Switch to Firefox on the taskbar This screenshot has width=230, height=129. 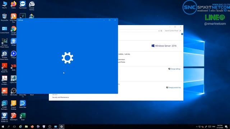tap(32, 126)
